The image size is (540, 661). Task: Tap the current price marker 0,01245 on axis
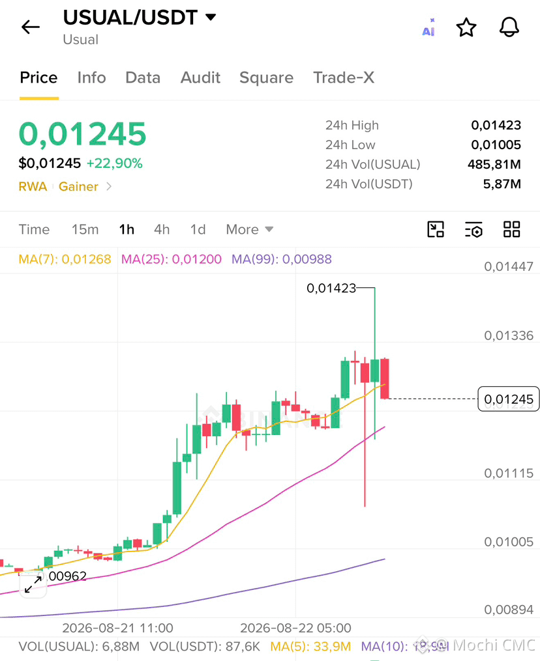pos(508,399)
